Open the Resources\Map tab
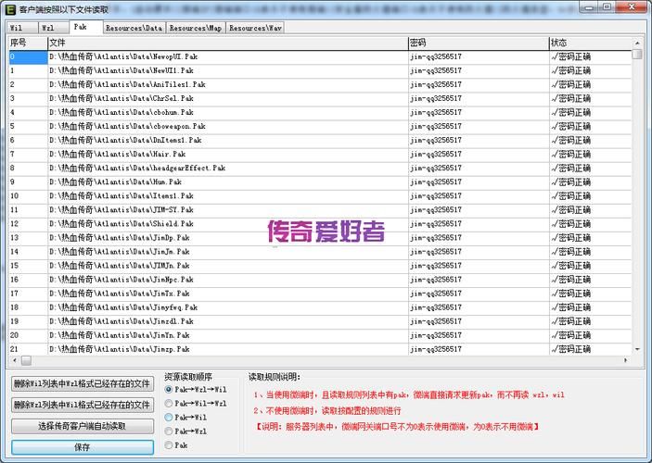The image size is (652, 463). coord(196,28)
